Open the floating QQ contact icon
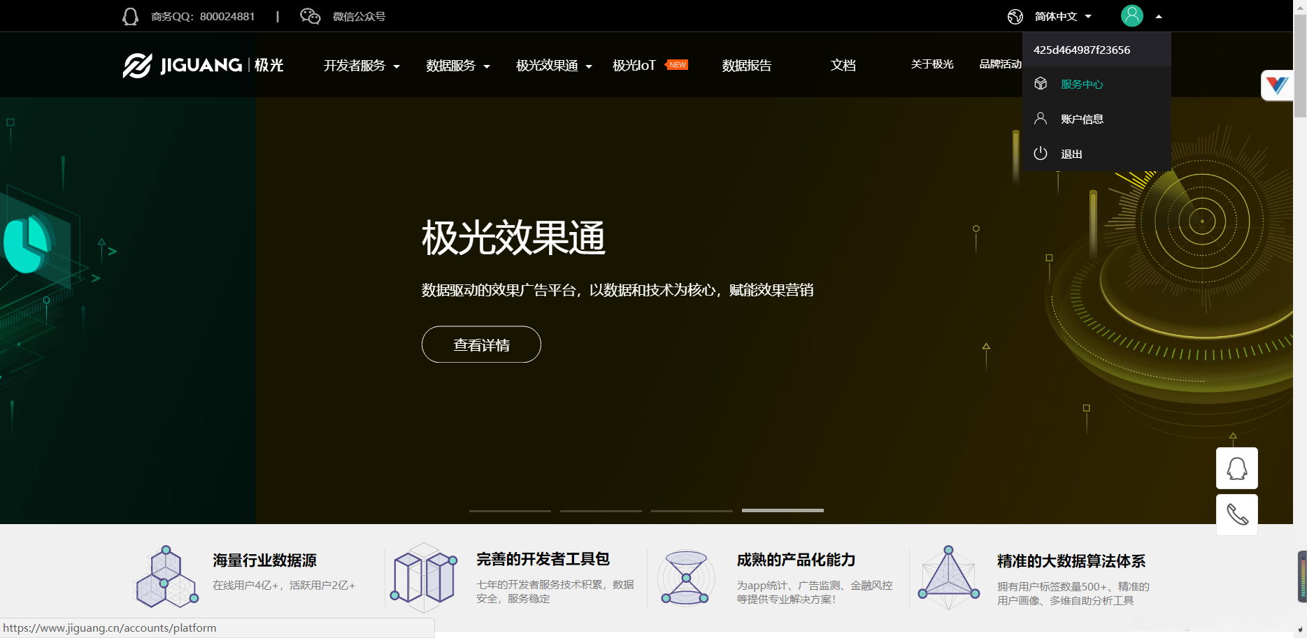 tap(1236, 467)
